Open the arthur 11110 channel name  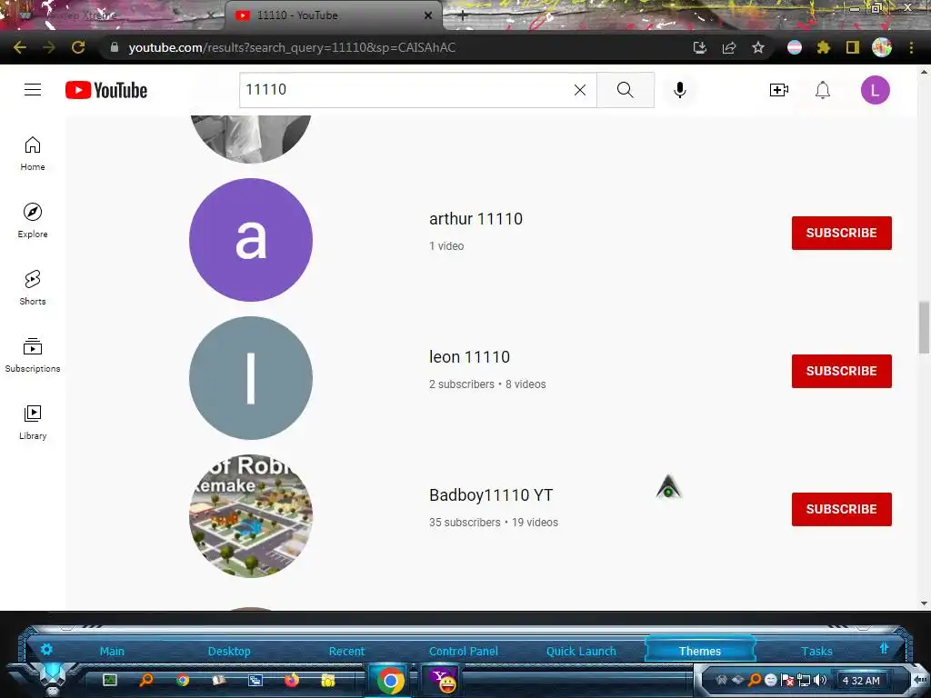(476, 219)
